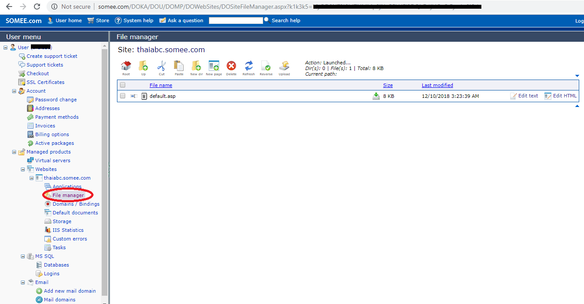Collapse the Account tree node
The height and width of the screenshot is (304, 584).
point(14,91)
